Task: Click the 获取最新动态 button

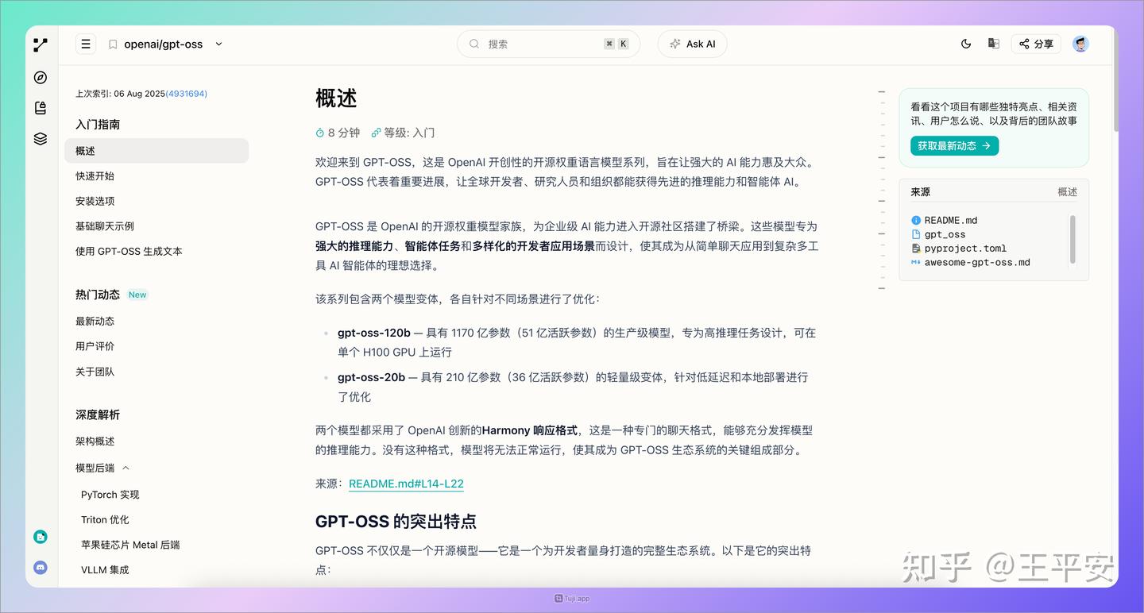Action: pos(953,145)
